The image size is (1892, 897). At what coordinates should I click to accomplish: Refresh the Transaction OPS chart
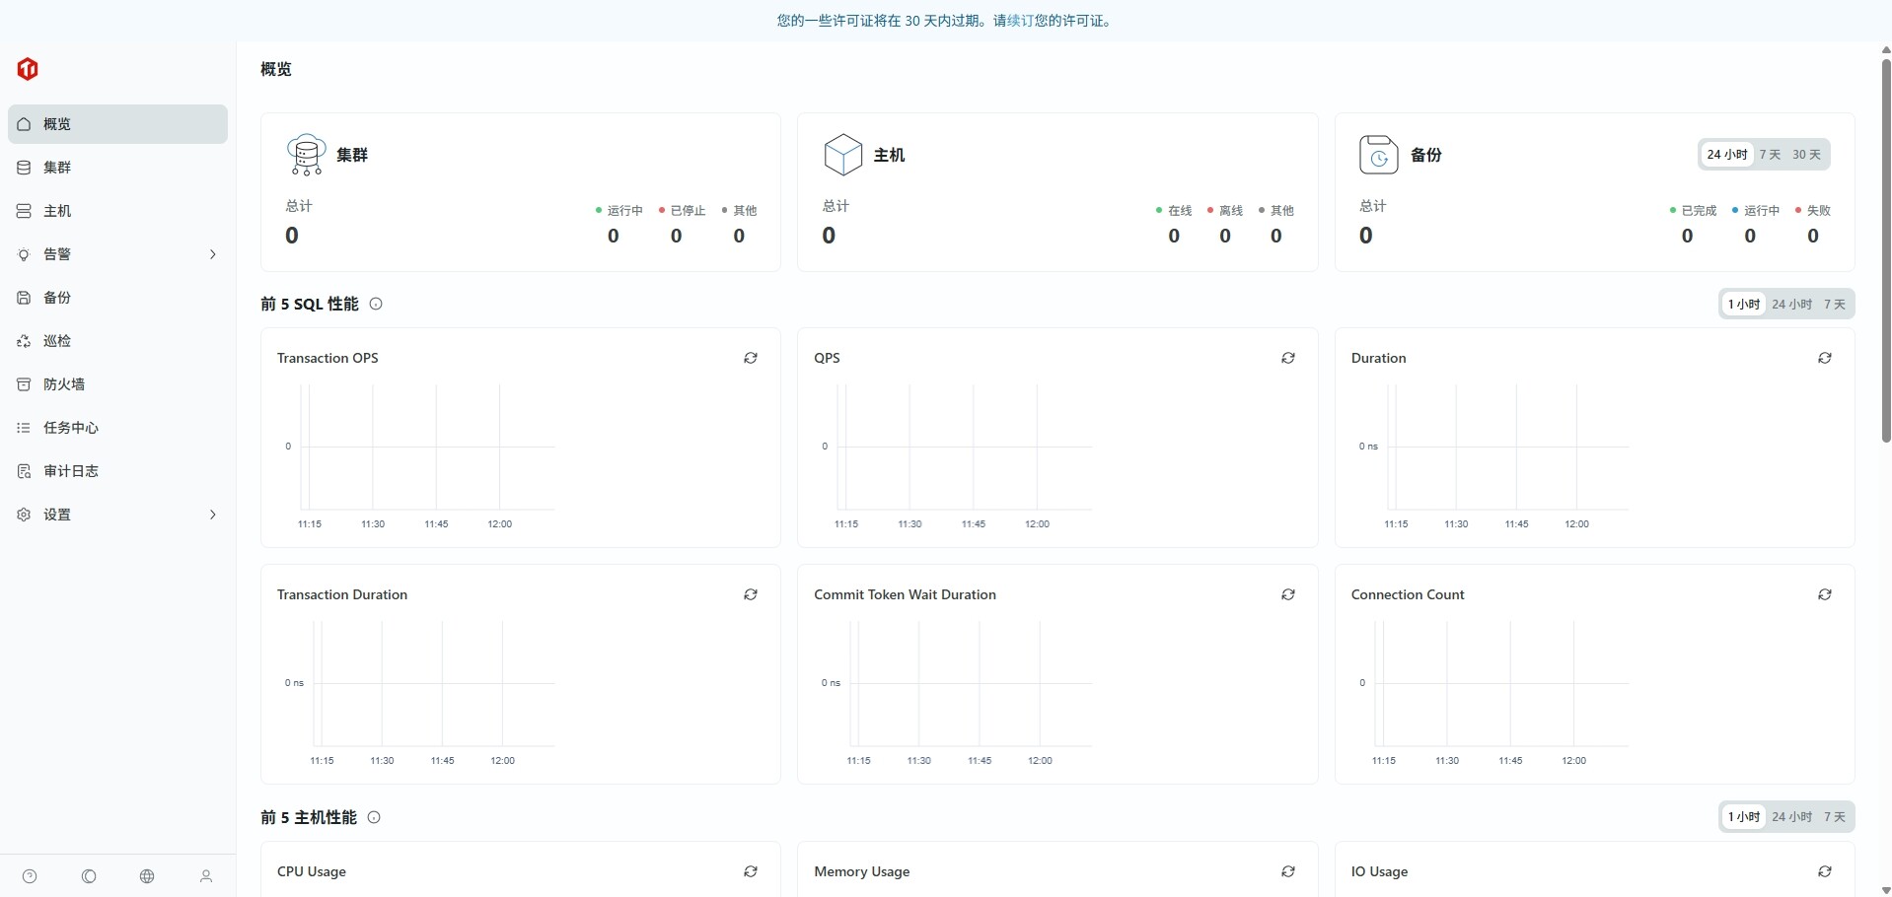751,358
